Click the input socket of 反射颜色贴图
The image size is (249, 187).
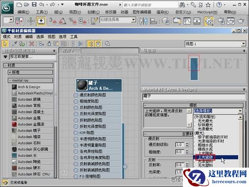pos(76,108)
